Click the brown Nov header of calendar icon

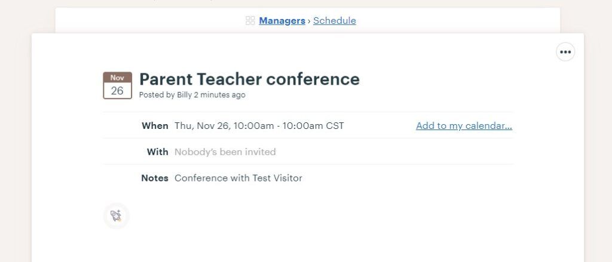118,77
